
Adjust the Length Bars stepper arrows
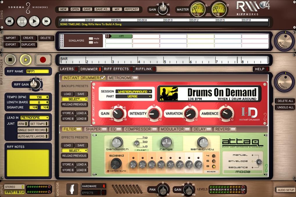[47, 102]
